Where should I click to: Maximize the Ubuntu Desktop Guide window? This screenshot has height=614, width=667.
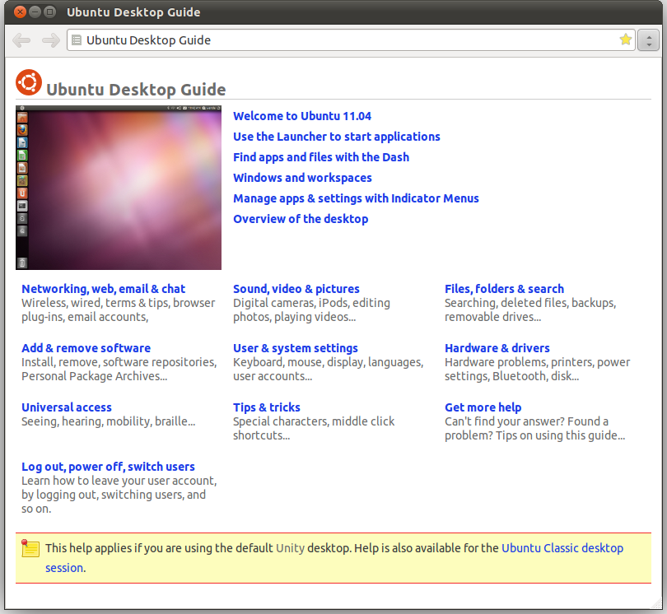click(49, 12)
